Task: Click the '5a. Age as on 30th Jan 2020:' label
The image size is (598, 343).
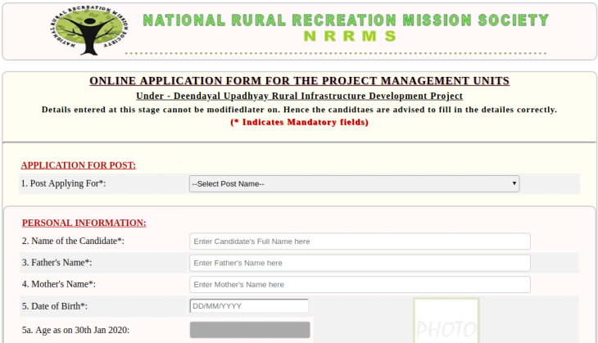Action: [75, 330]
